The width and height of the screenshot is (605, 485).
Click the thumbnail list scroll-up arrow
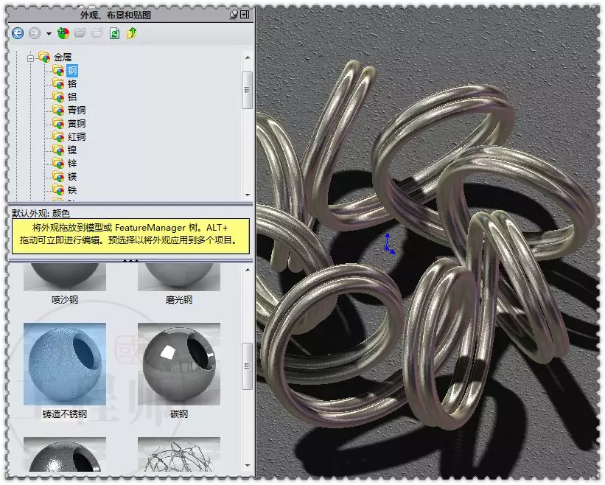click(x=248, y=270)
